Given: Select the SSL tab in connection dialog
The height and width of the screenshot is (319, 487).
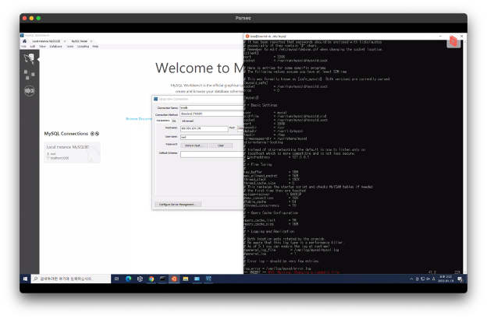Looking at the screenshot, I should click(174, 121).
